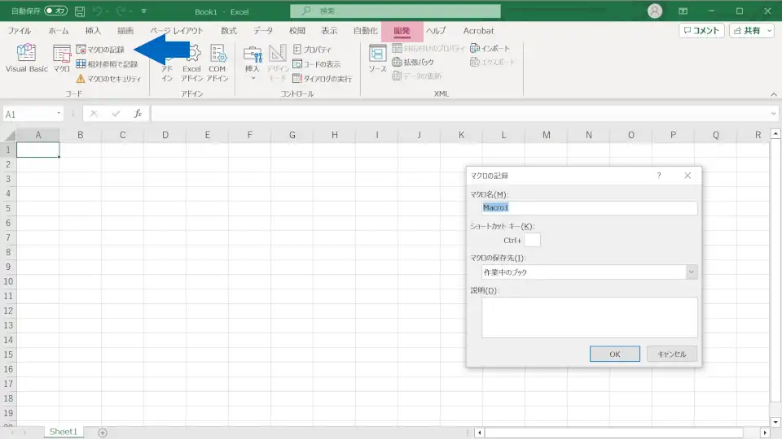The image size is (782, 439).
Task: Open the 数式 (Formulas) ribbon tab
Action: click(x=229, y=31)
